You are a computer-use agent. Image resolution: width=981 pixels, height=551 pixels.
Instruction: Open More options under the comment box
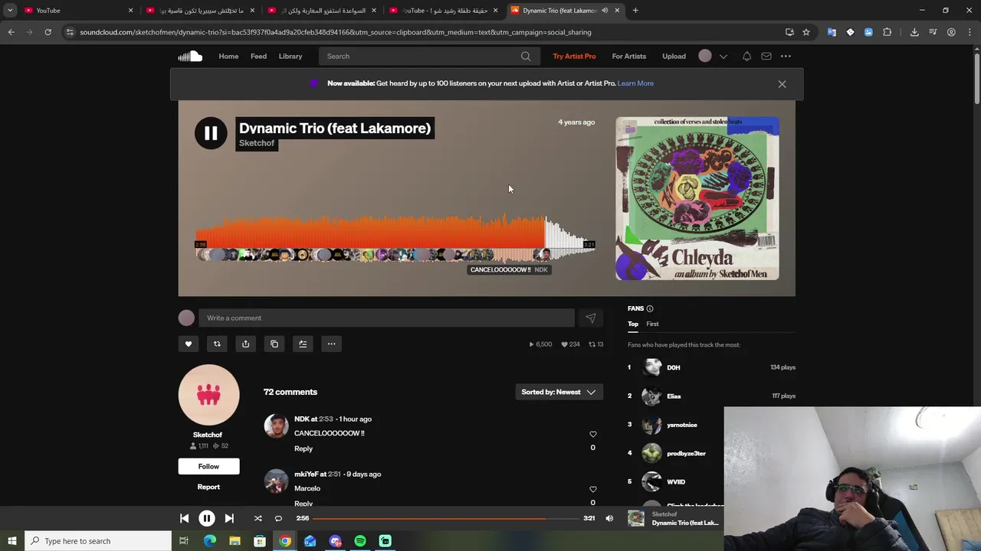tap(331, 344)
